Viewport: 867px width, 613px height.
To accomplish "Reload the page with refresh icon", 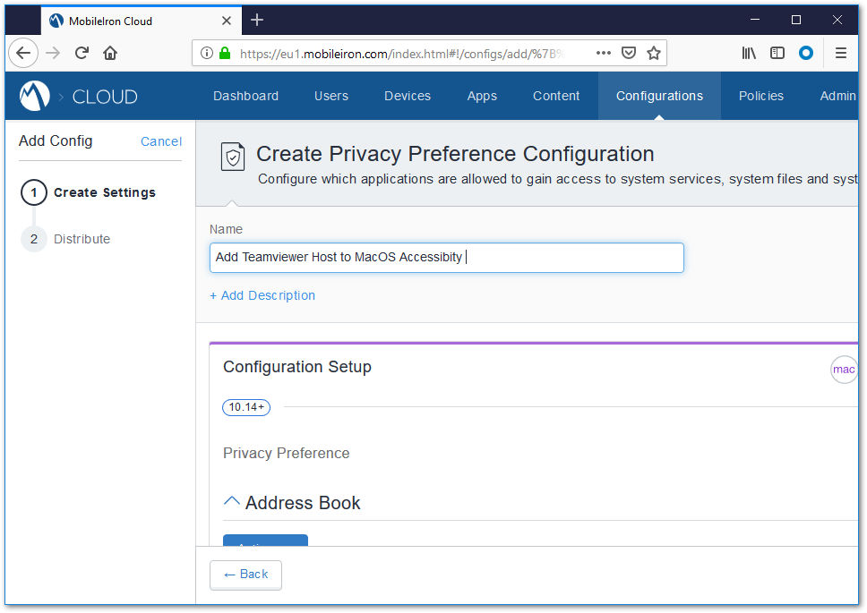I will point(82,53).
